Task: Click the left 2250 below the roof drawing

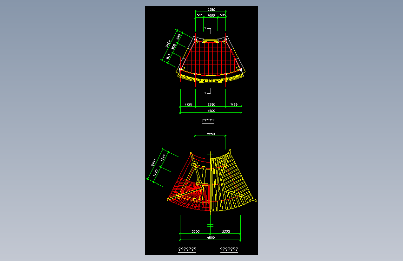Action: coord(196,231)
